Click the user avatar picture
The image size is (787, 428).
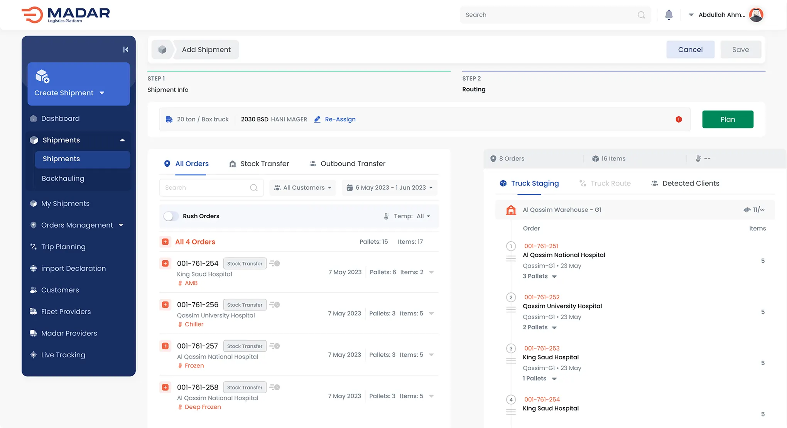(x=756, y=15)
